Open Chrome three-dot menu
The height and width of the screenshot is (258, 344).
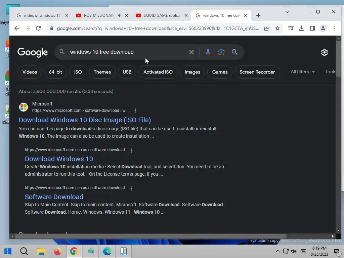pos(334,28)
